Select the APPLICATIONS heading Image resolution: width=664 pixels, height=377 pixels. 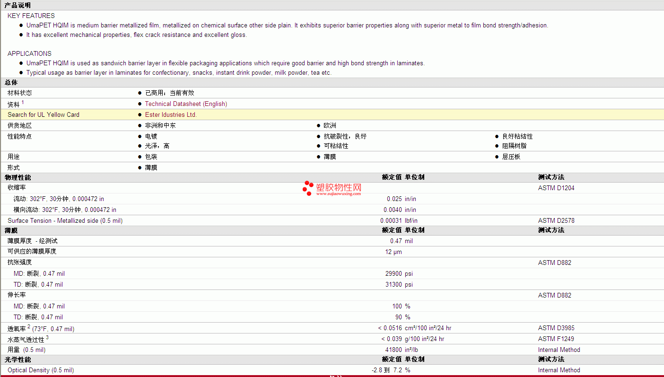point(29,54)
